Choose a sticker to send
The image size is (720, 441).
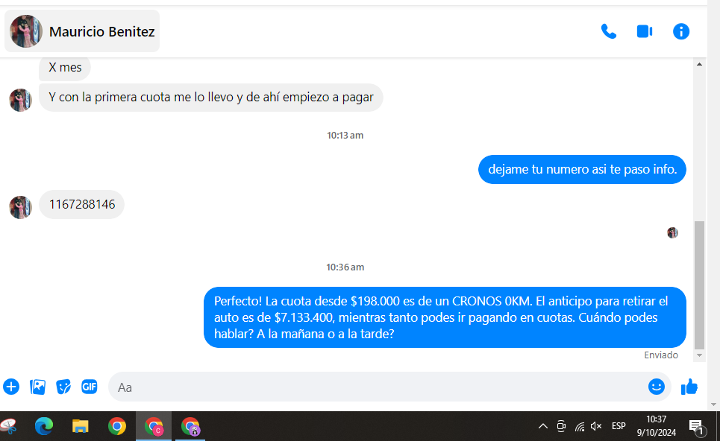pos(63,387)
